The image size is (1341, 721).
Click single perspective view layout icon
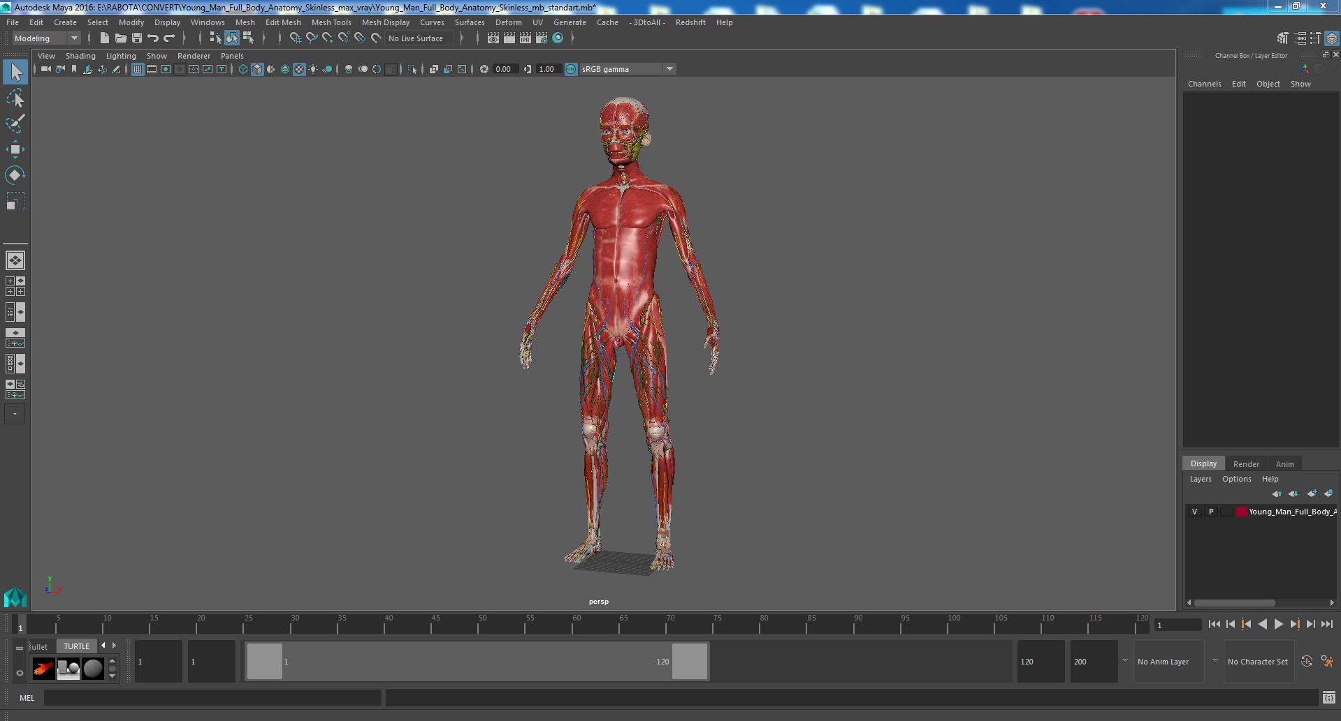click(x=15, y=260)
